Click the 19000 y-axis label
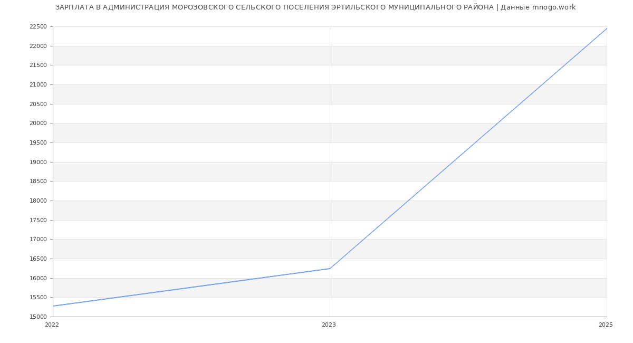Image resolution: width=633 pixels, height=343 pixels. click(39, 163)
